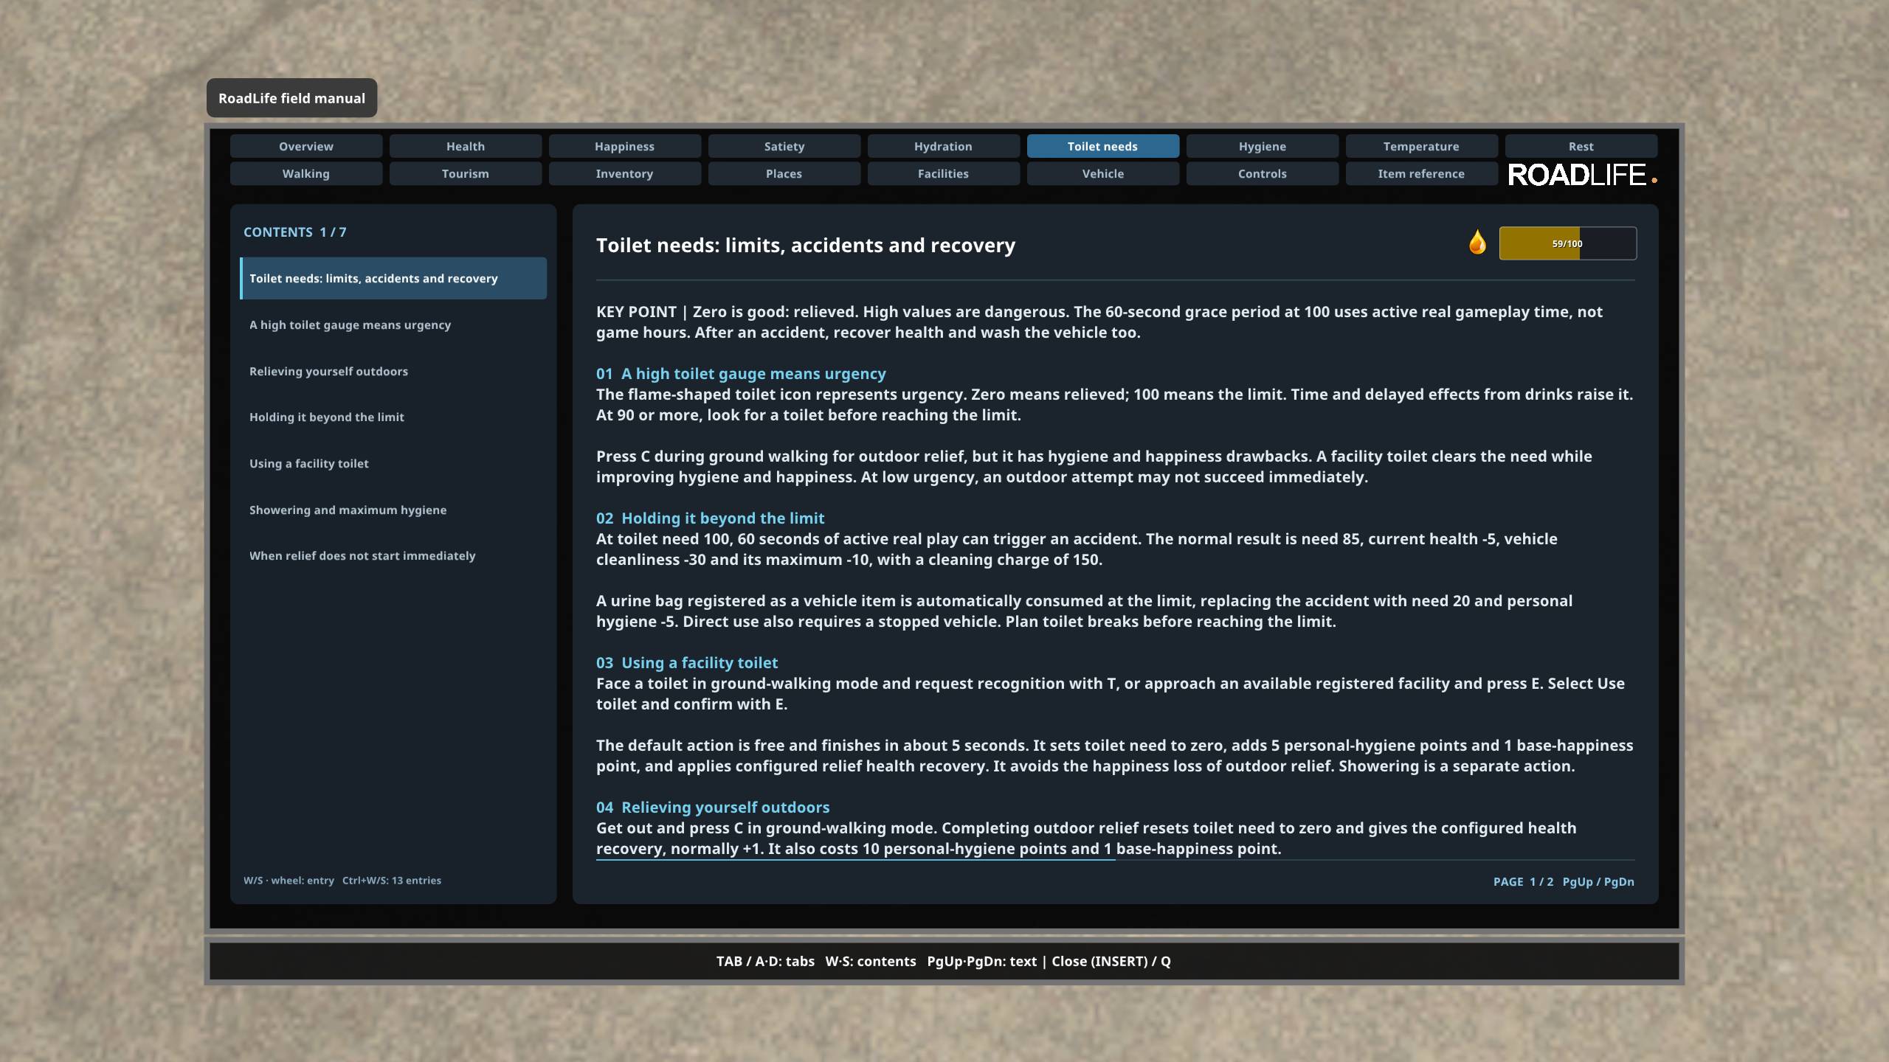Select the Controls tab
The width and height of the screenshot is (1889, 1062).
[x=1263, y=173]
